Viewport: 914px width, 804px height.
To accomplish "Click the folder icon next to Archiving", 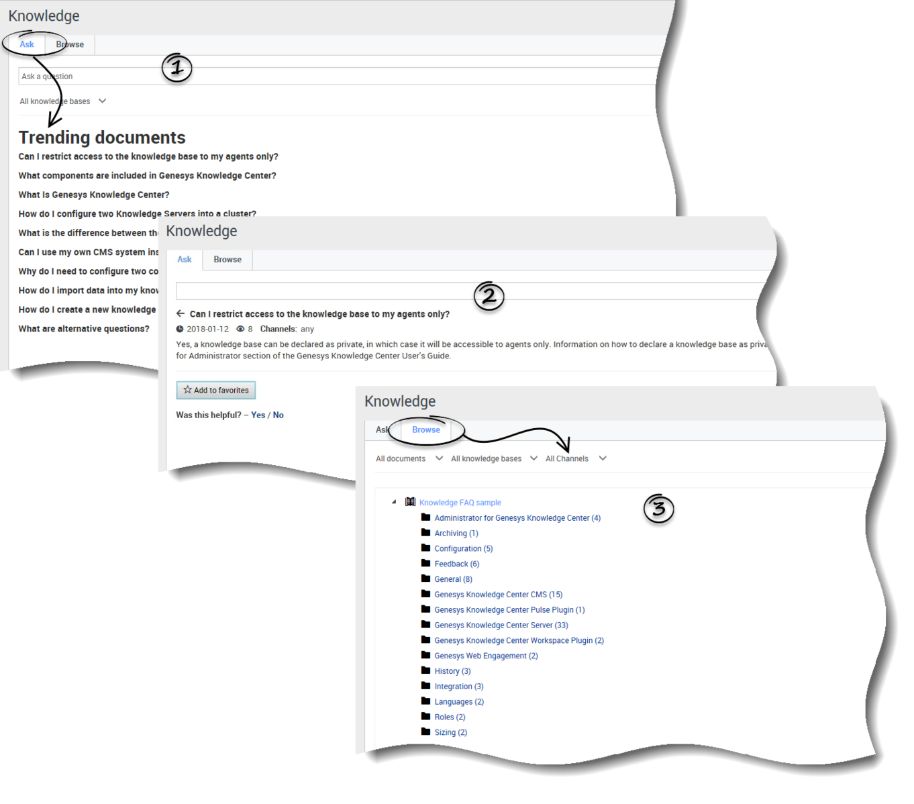I will pyautogui.click(x=425, y=533).
